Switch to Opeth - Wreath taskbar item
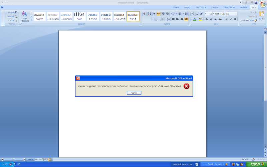This screenshot has height=167, width=267. 215,164
